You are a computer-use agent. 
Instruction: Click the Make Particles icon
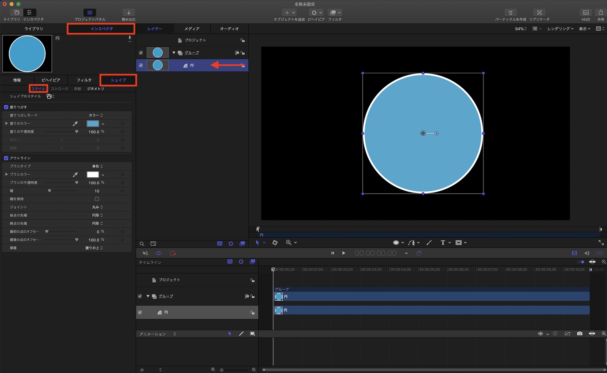coord(510,13)
